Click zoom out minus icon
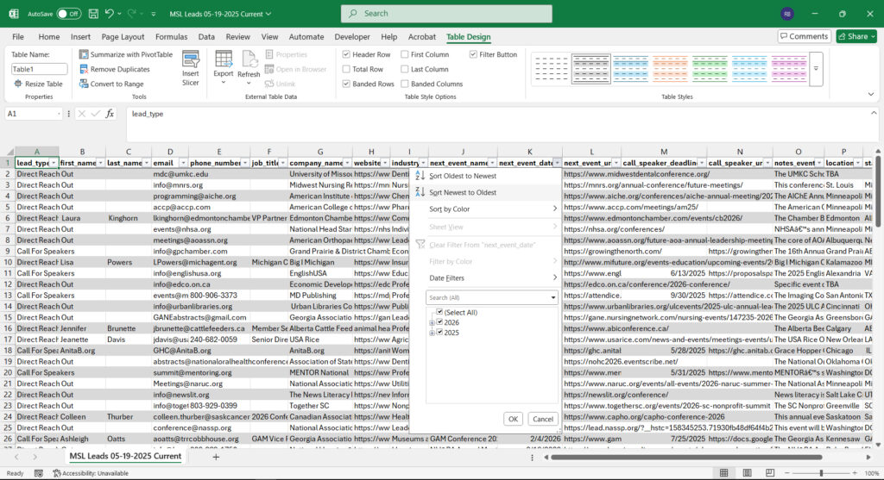884x480 pixels. (787, 473)
